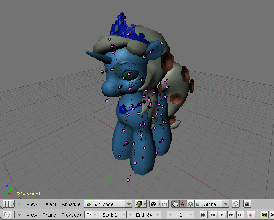Jump to the timeline end frame
Viewport: 274px width, 220px height.
240,215
